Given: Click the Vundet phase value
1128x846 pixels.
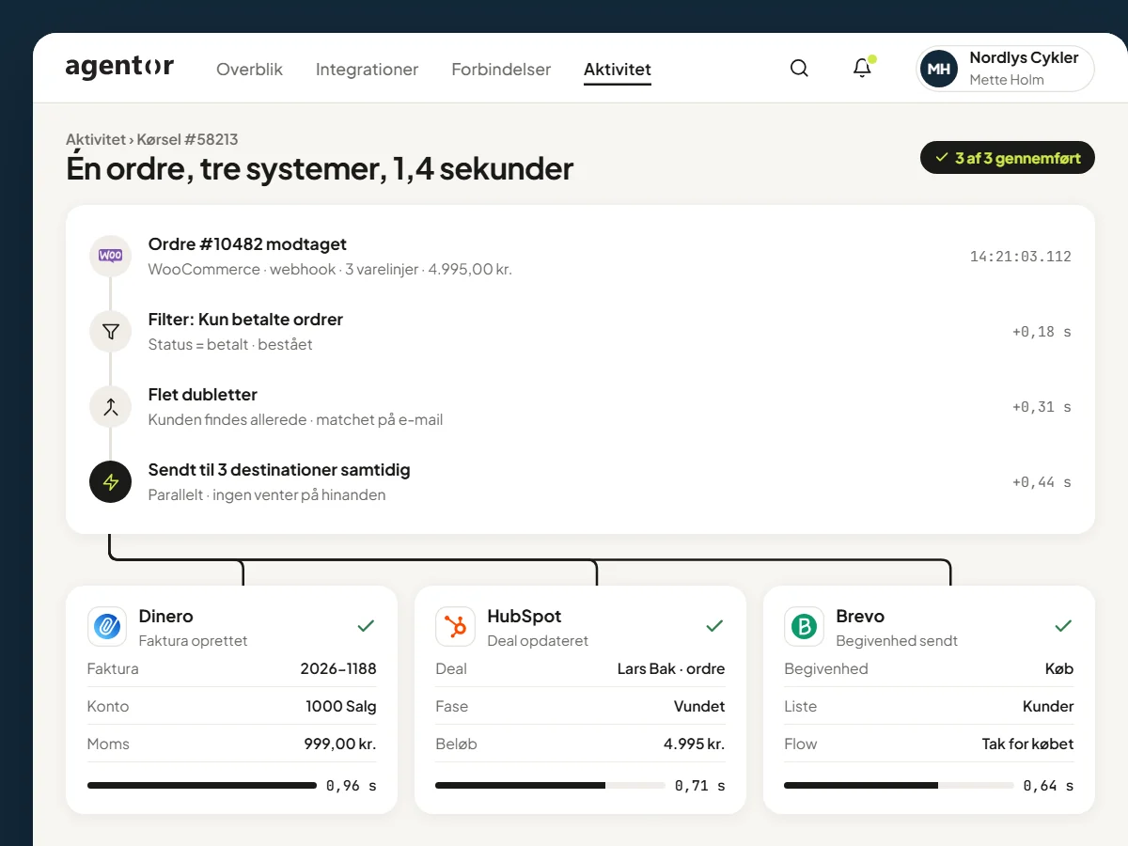Looking at the screenshot, I should pyautogui.click(x=699, y=707).
